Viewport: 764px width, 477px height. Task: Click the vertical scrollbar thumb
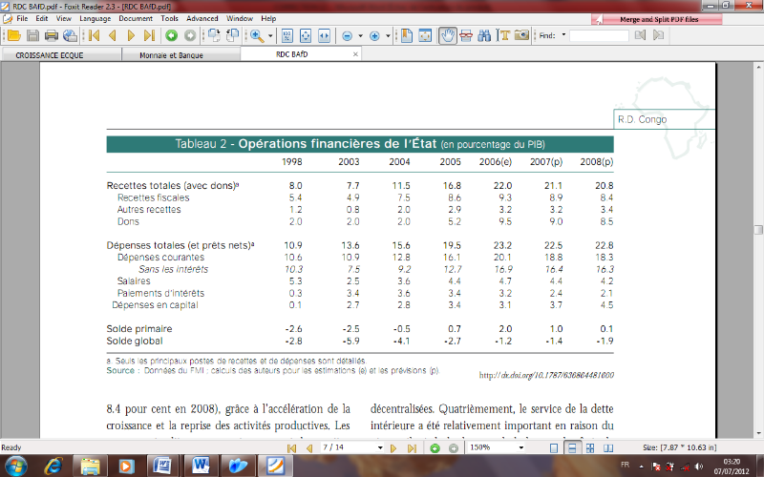tap(758, 230)
